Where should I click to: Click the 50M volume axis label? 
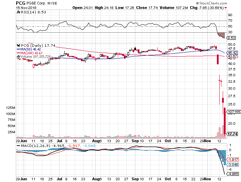click(11, 126)
